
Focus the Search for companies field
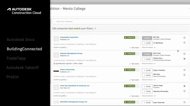click(121, 21)
